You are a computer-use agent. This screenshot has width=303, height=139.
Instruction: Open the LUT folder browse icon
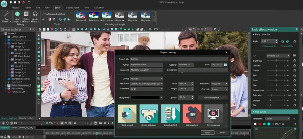[294, 55]
